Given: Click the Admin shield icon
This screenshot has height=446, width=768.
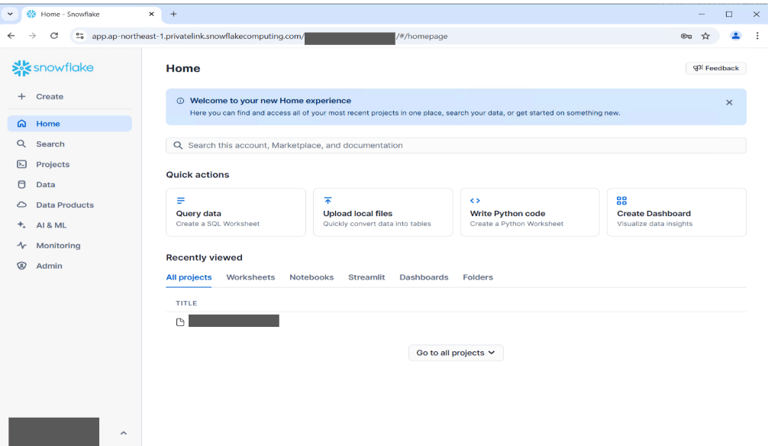Looking at the screenshot, I should pyautogui.click(x=21, y=266).
